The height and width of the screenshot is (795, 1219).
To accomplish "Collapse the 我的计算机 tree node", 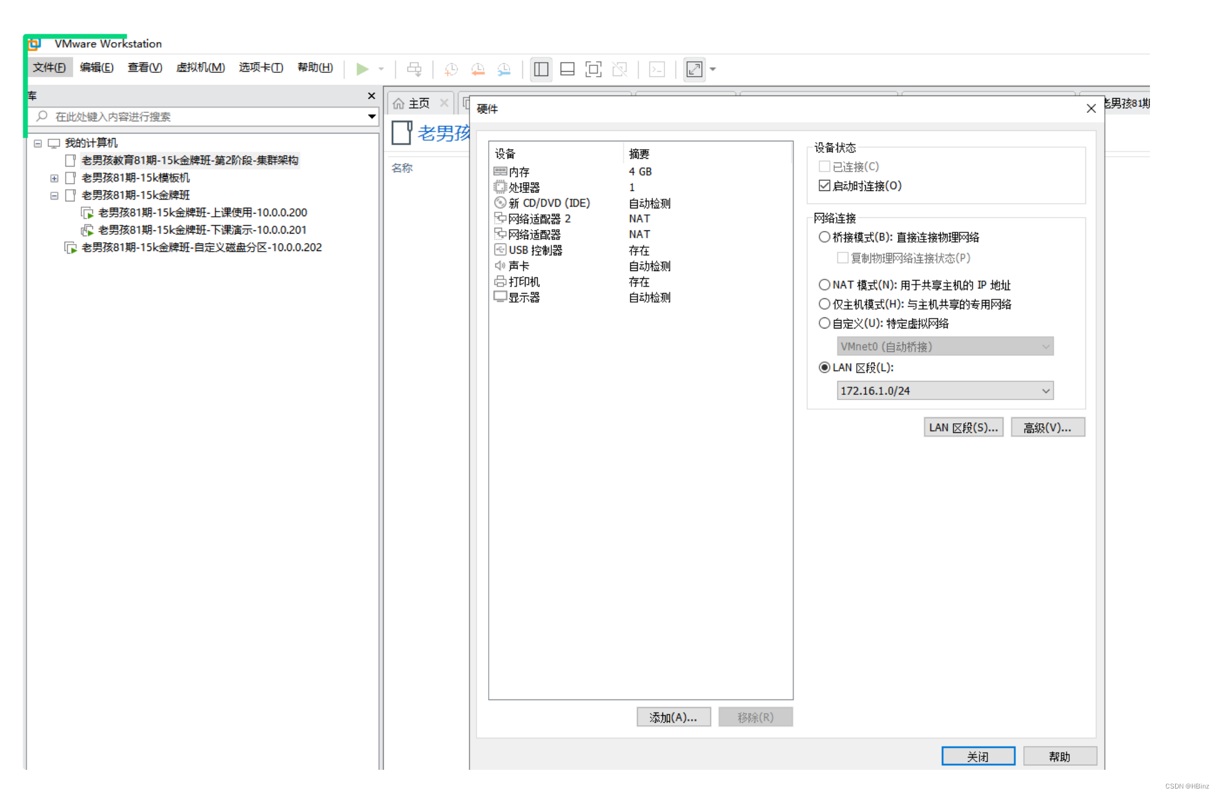I will coord(38,143).
